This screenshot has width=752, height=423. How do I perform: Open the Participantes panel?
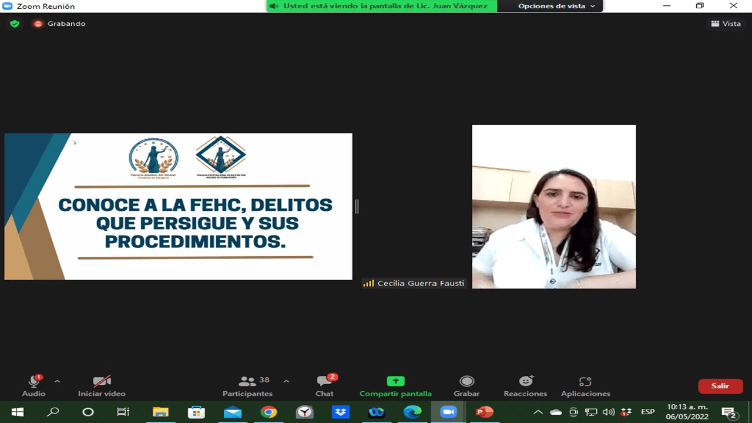click(247, 382)
